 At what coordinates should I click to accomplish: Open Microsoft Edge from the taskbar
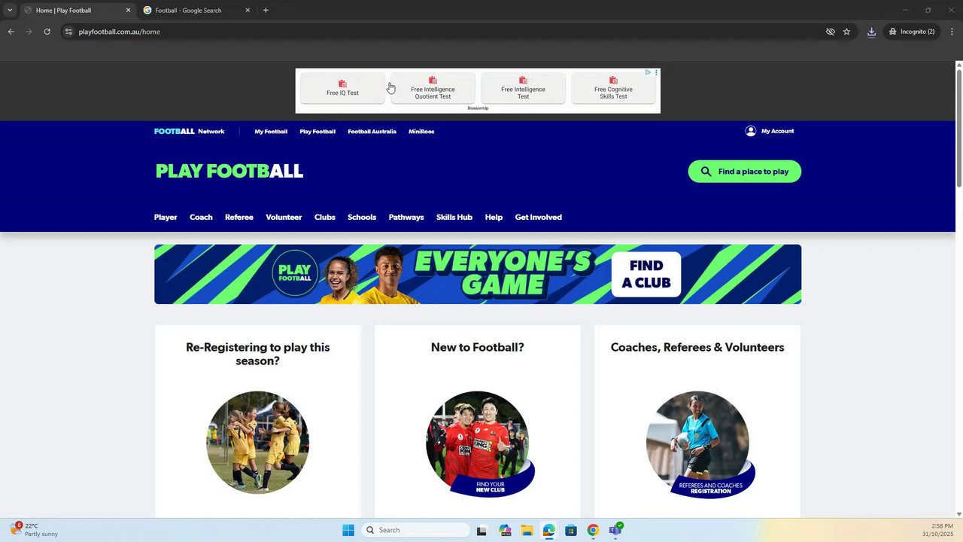tap(548, 530)
